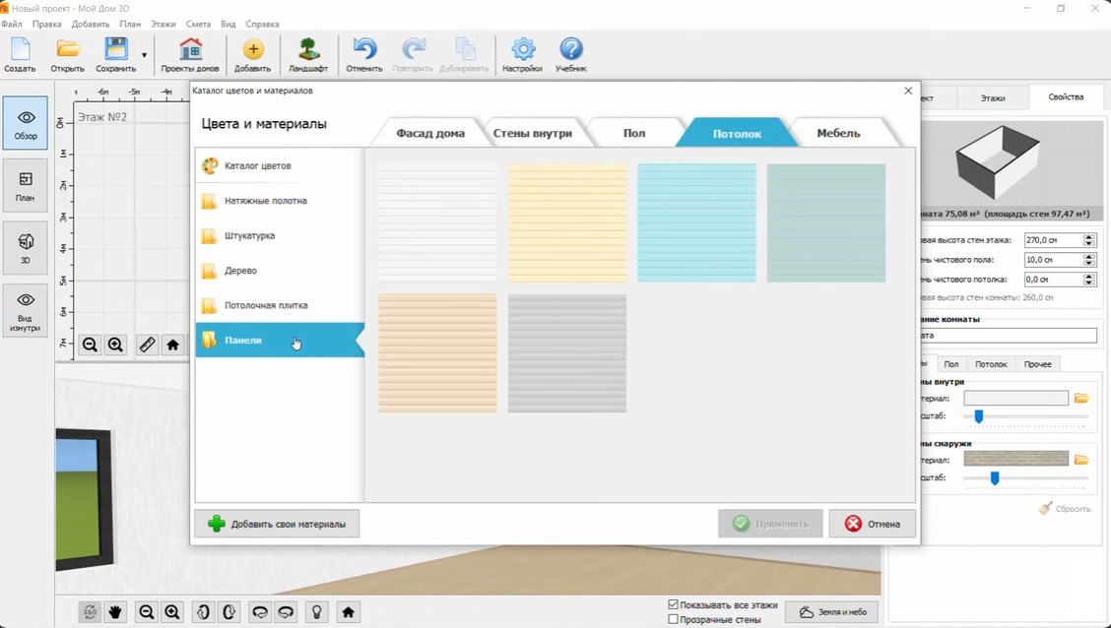Toggle the Показывать все этажи checkbox
The width and height of the screenshot is (1111, 628).
673,604
